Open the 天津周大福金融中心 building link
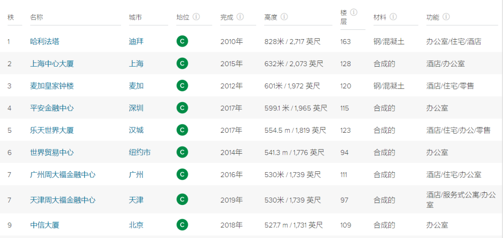 coord(63,200)
